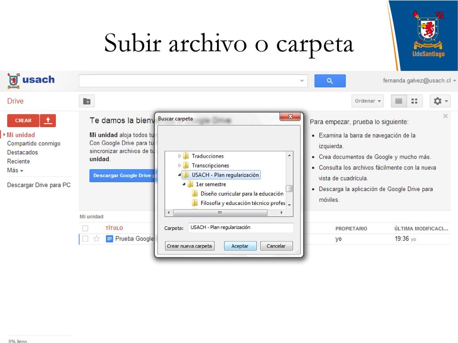Image resolution: width=458 pixels, height=343 pixels.
Task: Click the Drive search input field
Action: coord(193,81)
